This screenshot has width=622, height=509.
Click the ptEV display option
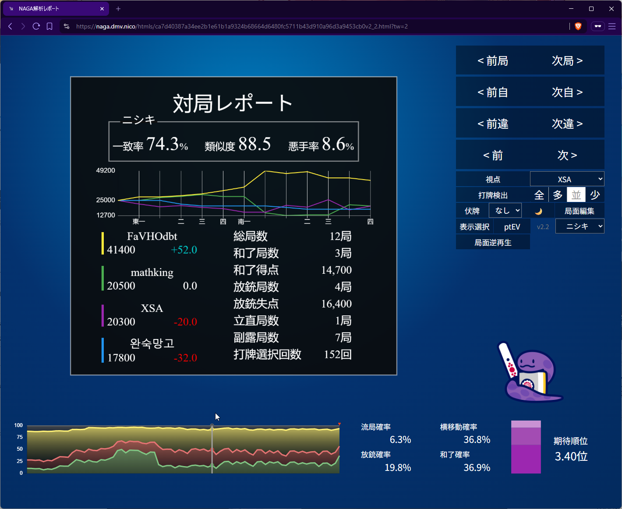coord(512,226)
